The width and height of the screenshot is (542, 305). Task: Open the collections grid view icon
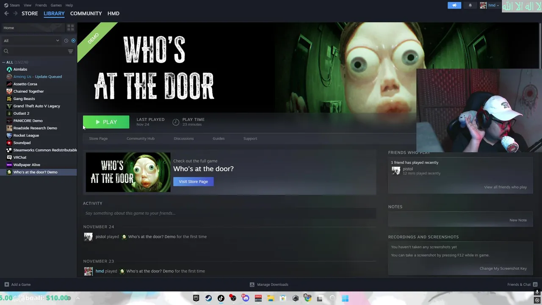pyautogui.click(x=71, y=28)
